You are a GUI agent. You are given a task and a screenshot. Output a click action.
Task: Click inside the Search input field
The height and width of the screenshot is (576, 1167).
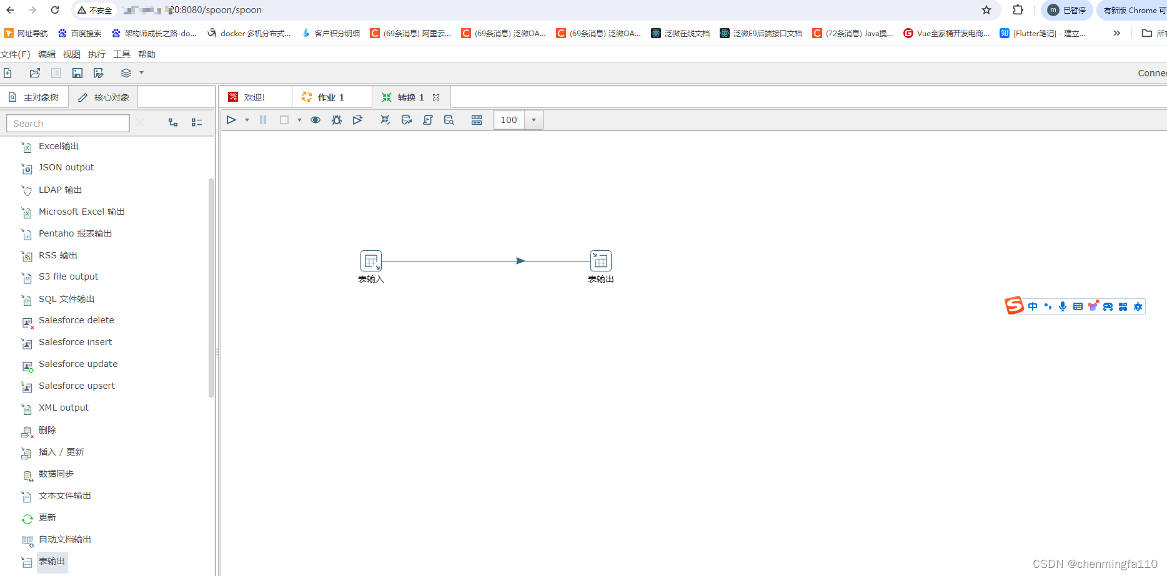click(x=67, y=123)
